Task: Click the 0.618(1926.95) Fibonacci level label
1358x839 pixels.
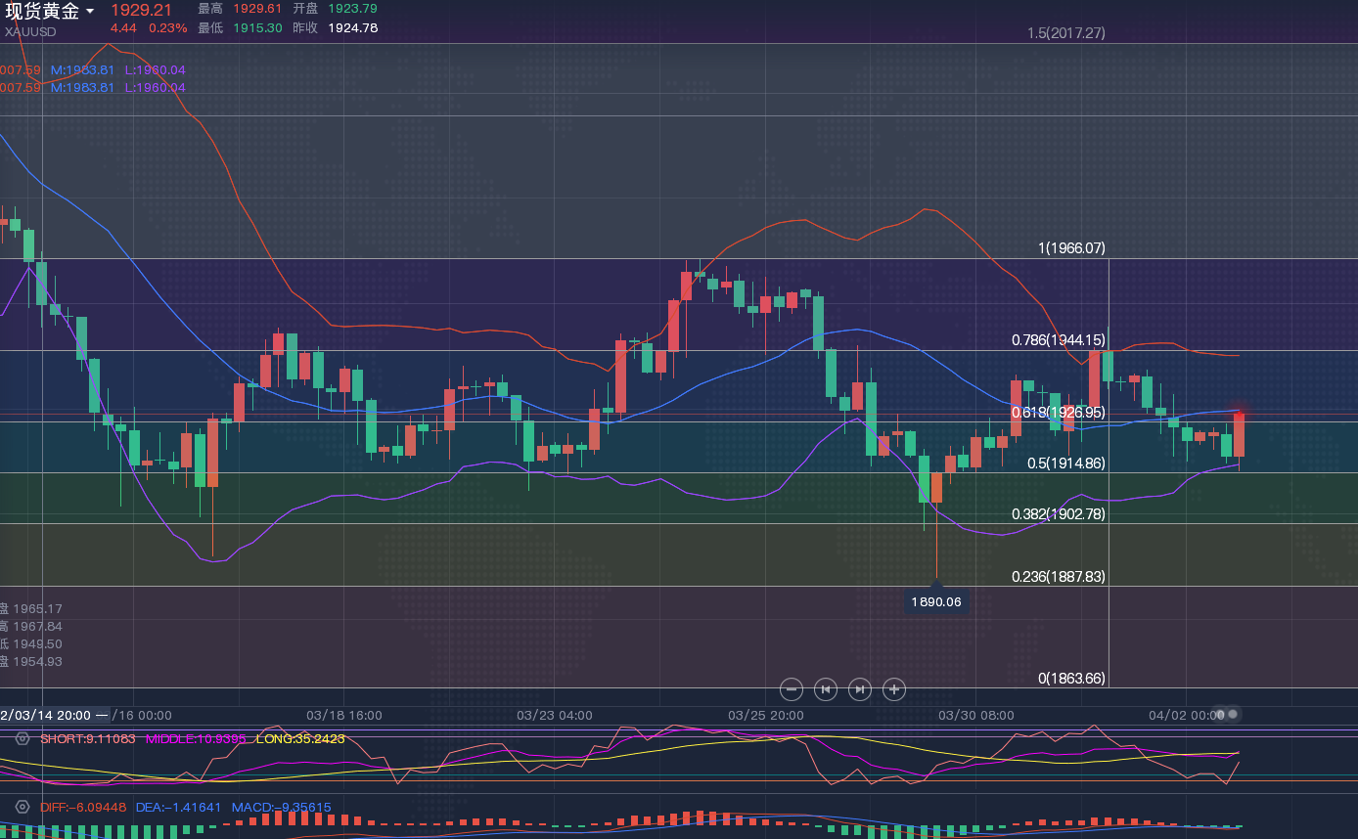Action: coord(1058,413)
